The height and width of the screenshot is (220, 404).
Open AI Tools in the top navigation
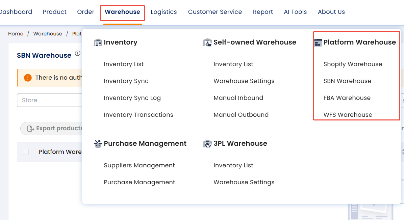[295, 12]
